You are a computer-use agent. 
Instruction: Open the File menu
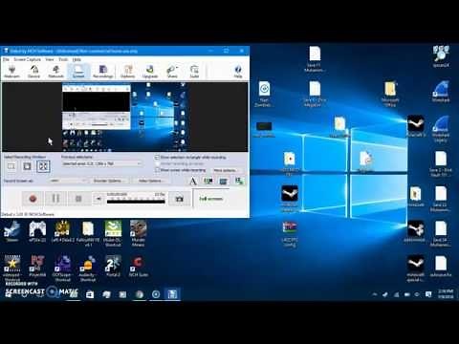[x=6, y=59]
